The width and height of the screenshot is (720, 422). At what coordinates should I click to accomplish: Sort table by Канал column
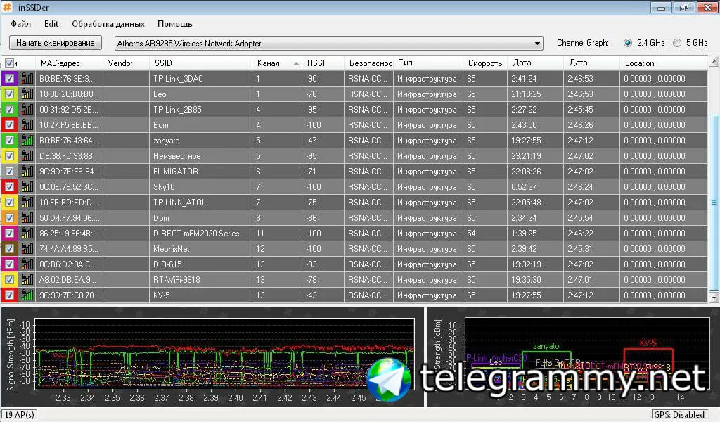(277, 63)
